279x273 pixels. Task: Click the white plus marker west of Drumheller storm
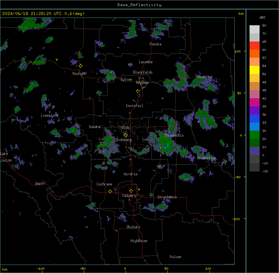(198, 122)
